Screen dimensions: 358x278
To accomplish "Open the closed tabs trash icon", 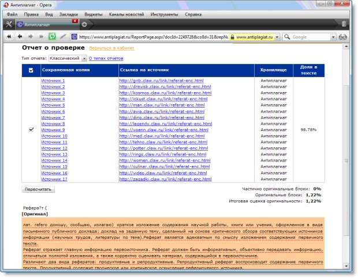I will click(x=344, y=24).
